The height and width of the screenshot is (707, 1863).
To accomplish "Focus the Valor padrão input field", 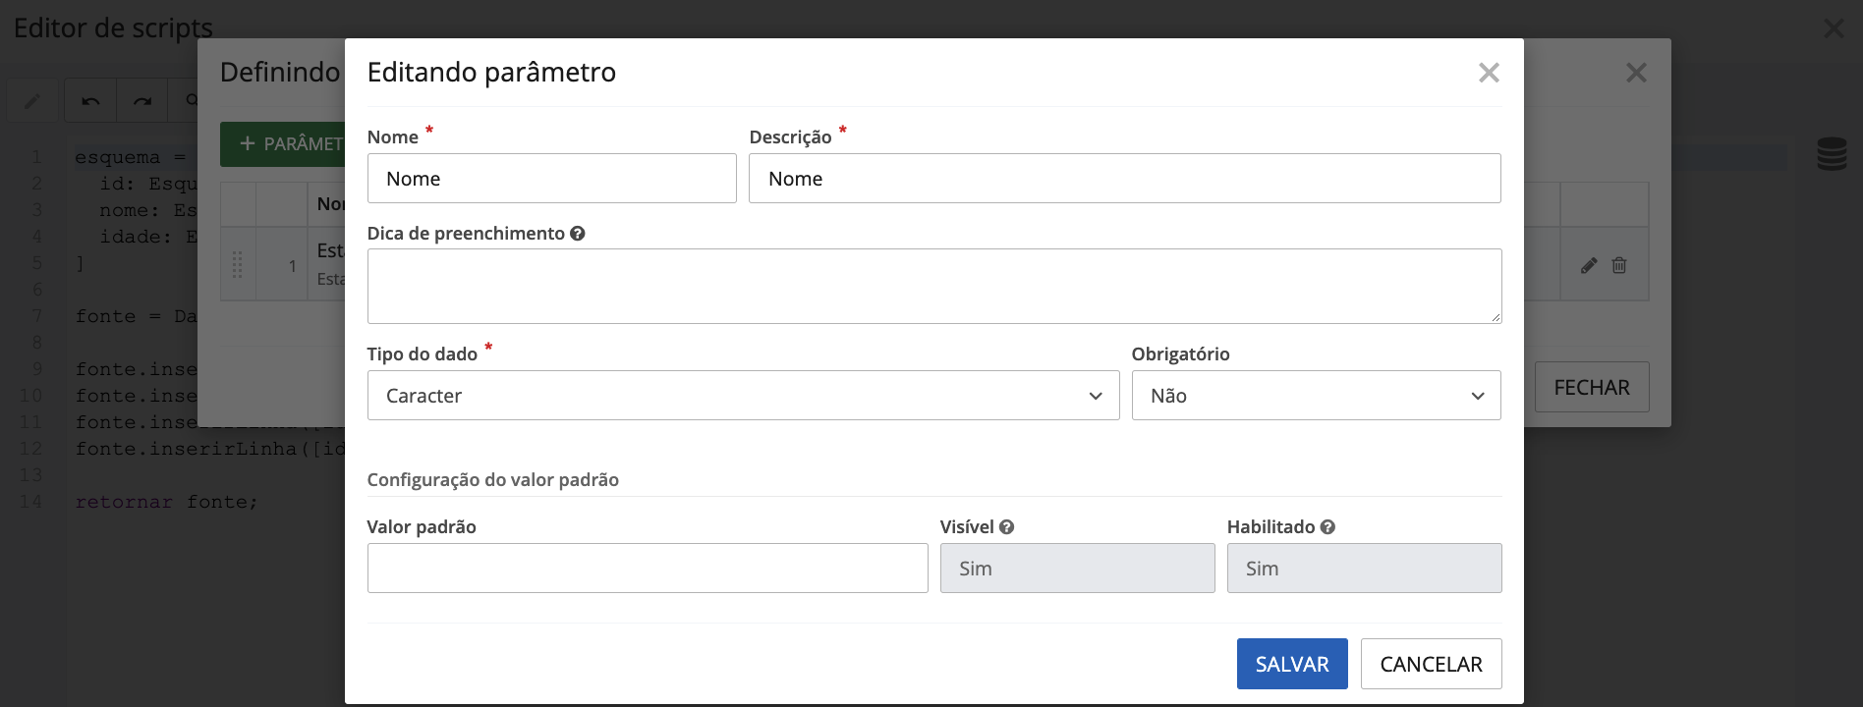I will click(648, 569).
